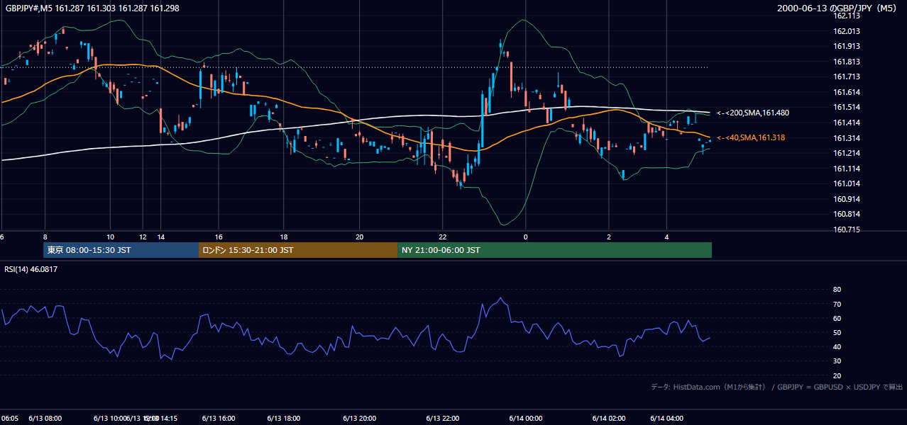Viewport: 907px width, 425px height.
Task: Click the RSI(14) 46.0817 indicator label
Action: click(x=31, y=269)
